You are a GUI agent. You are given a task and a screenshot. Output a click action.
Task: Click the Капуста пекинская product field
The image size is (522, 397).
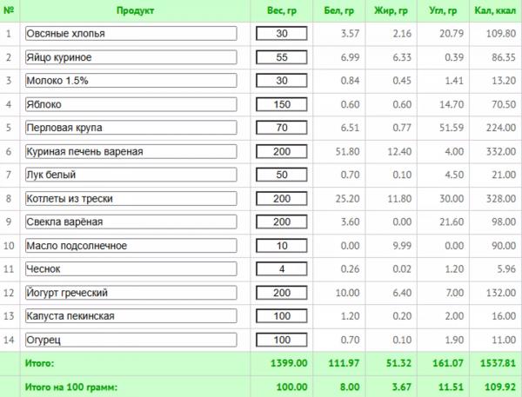pyautogui.click(x=130, y=316)
